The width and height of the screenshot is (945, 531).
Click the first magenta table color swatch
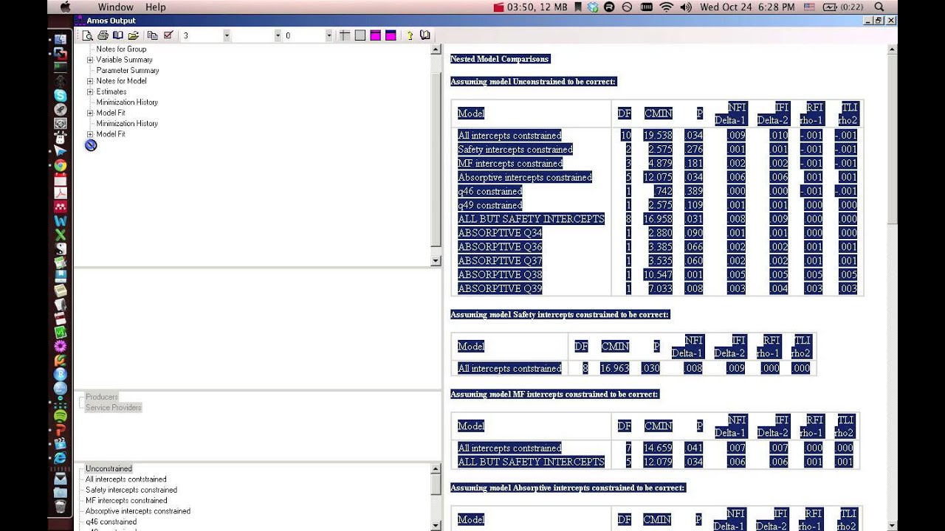[x=375, y=35]
